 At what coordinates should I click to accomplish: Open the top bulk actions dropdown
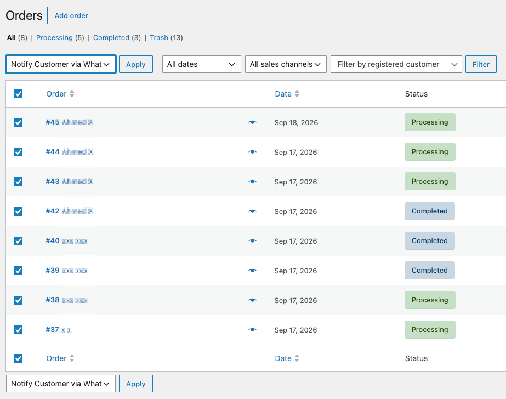tap(61, 64)
